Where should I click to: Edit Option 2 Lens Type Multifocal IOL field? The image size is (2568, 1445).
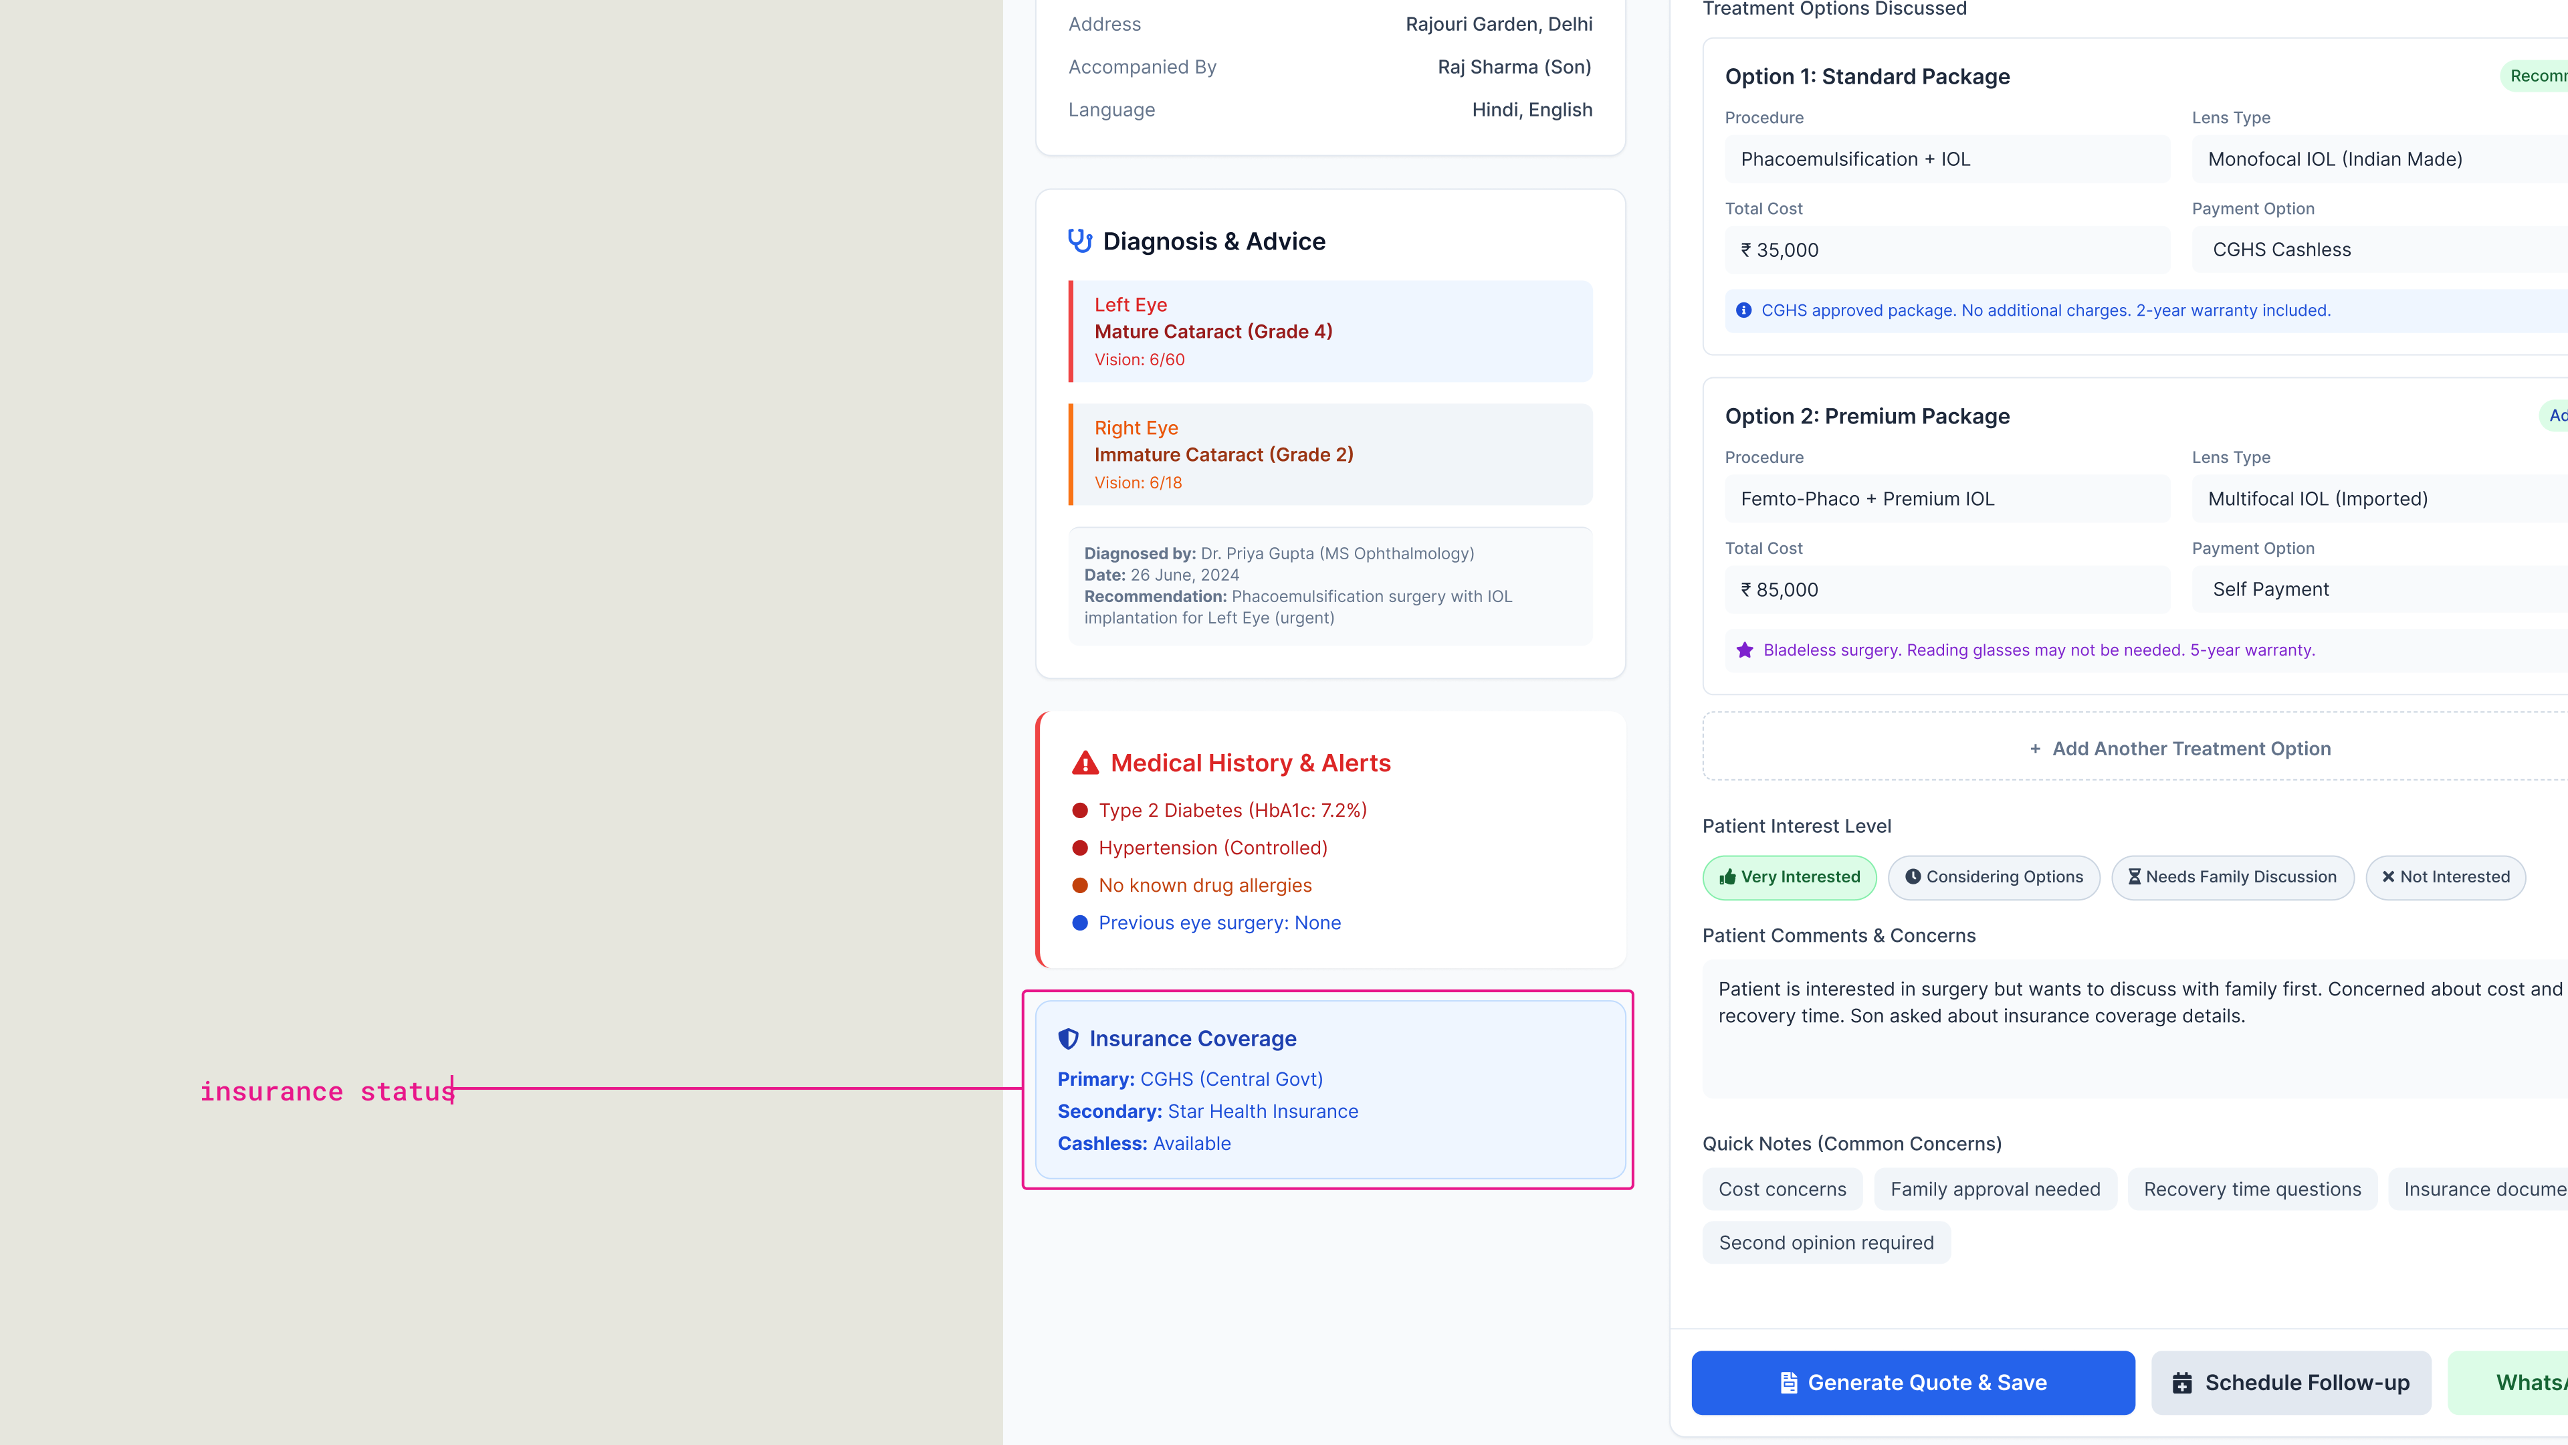2379,500
